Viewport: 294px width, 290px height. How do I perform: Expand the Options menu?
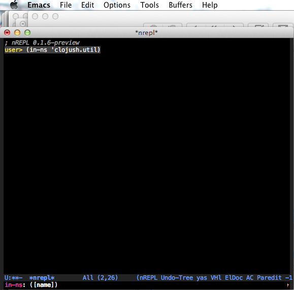[117, 5]
